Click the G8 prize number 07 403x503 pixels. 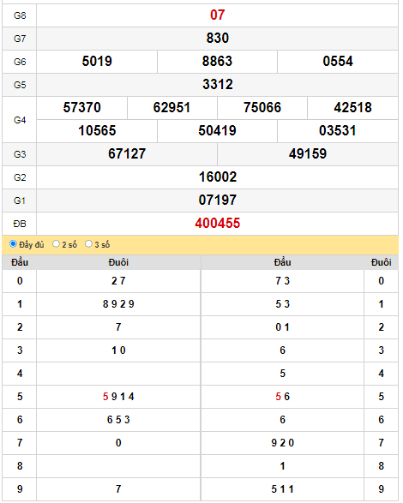pyautogui.click(x=218, y=15)
